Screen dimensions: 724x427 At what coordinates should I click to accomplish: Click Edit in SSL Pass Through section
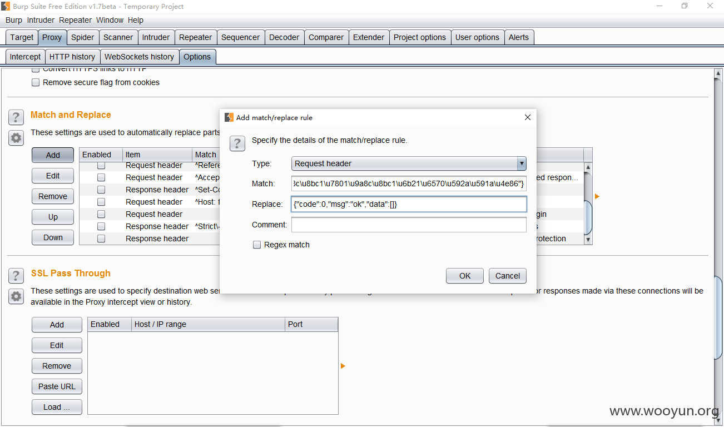pyautogui.click(x=57, y=345)
